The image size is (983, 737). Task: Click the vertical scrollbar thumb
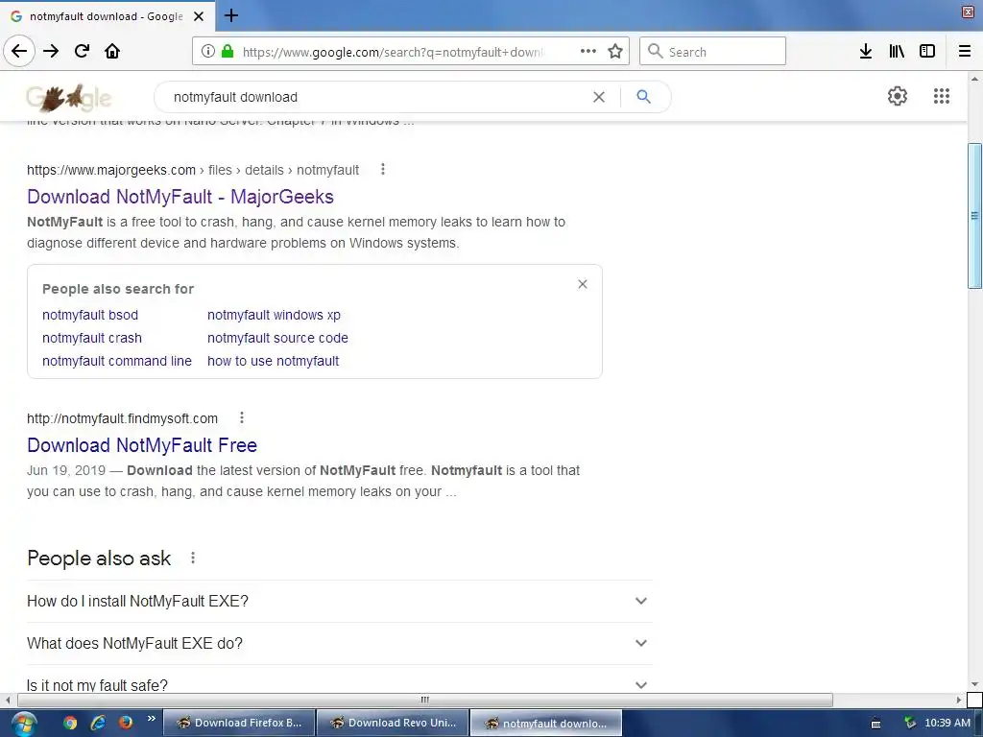click(974, 215)
